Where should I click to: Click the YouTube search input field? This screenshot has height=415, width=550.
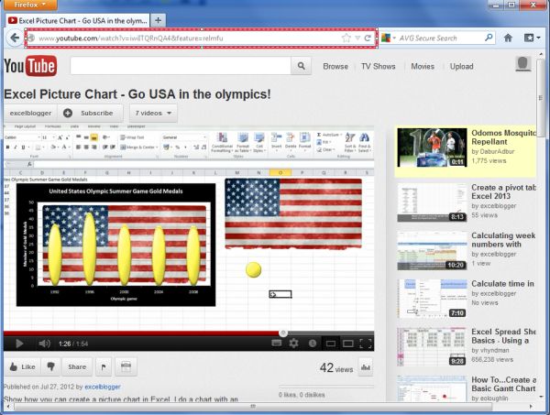(x=181, y=66)
